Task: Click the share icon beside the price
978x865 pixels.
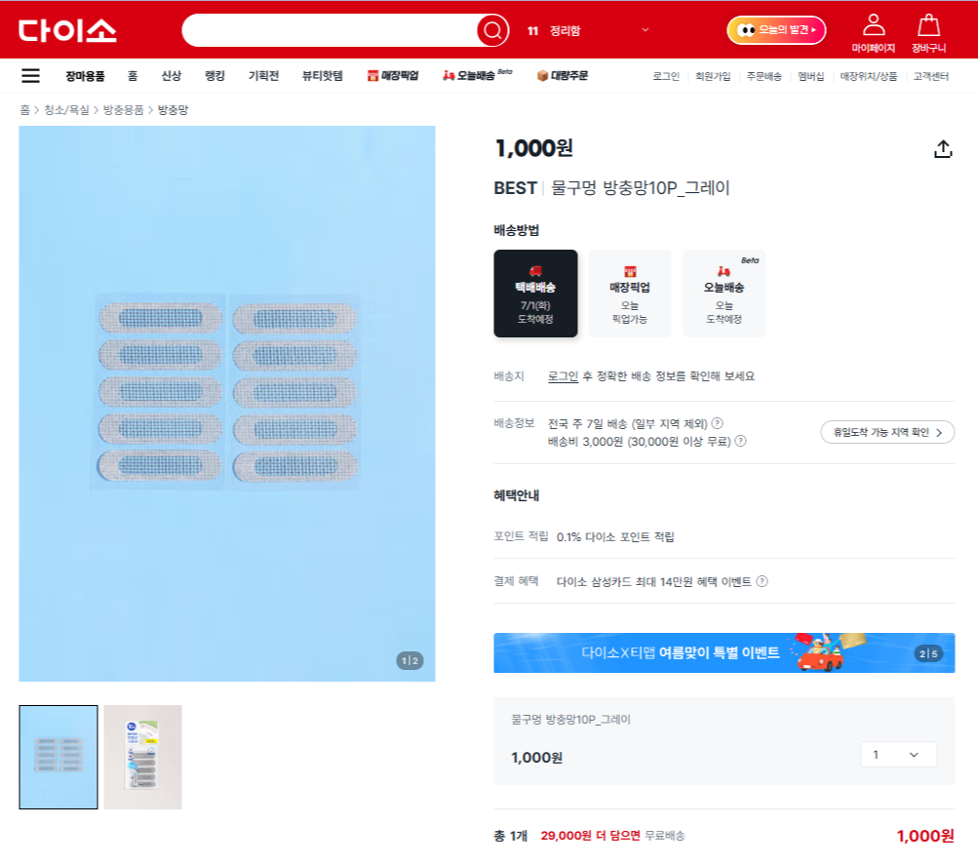Action: pos(943,149)
